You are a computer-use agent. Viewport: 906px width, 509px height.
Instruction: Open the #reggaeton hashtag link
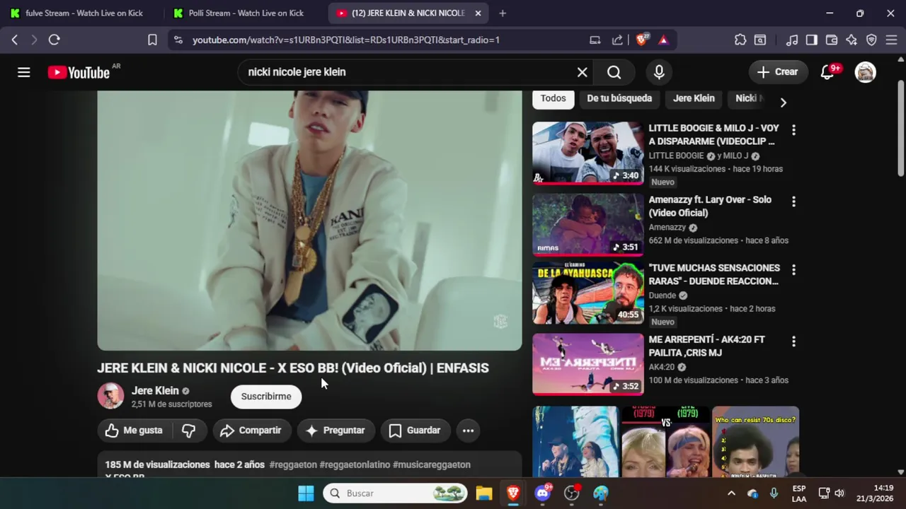293,465
